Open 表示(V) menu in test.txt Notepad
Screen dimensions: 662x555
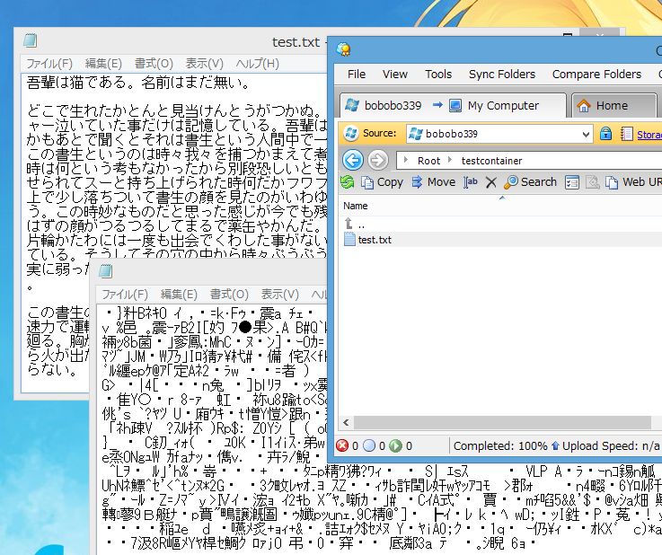[204, 64]
